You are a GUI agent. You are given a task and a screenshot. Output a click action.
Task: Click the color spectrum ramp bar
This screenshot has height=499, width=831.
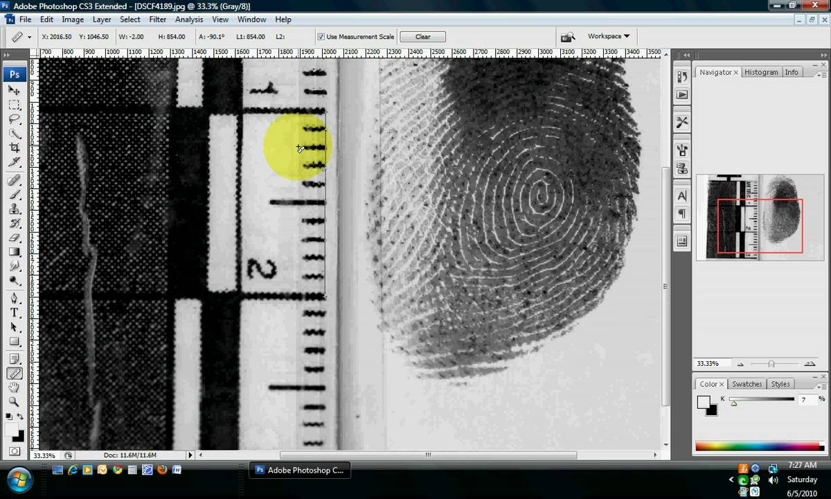[x=760, y=447]
